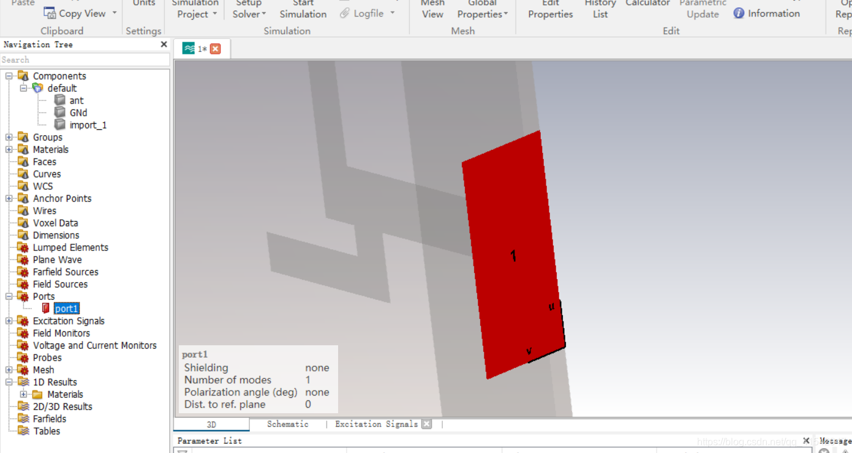
Task: Click the Field Monitors folder icon
Action: tap(23, 333)
